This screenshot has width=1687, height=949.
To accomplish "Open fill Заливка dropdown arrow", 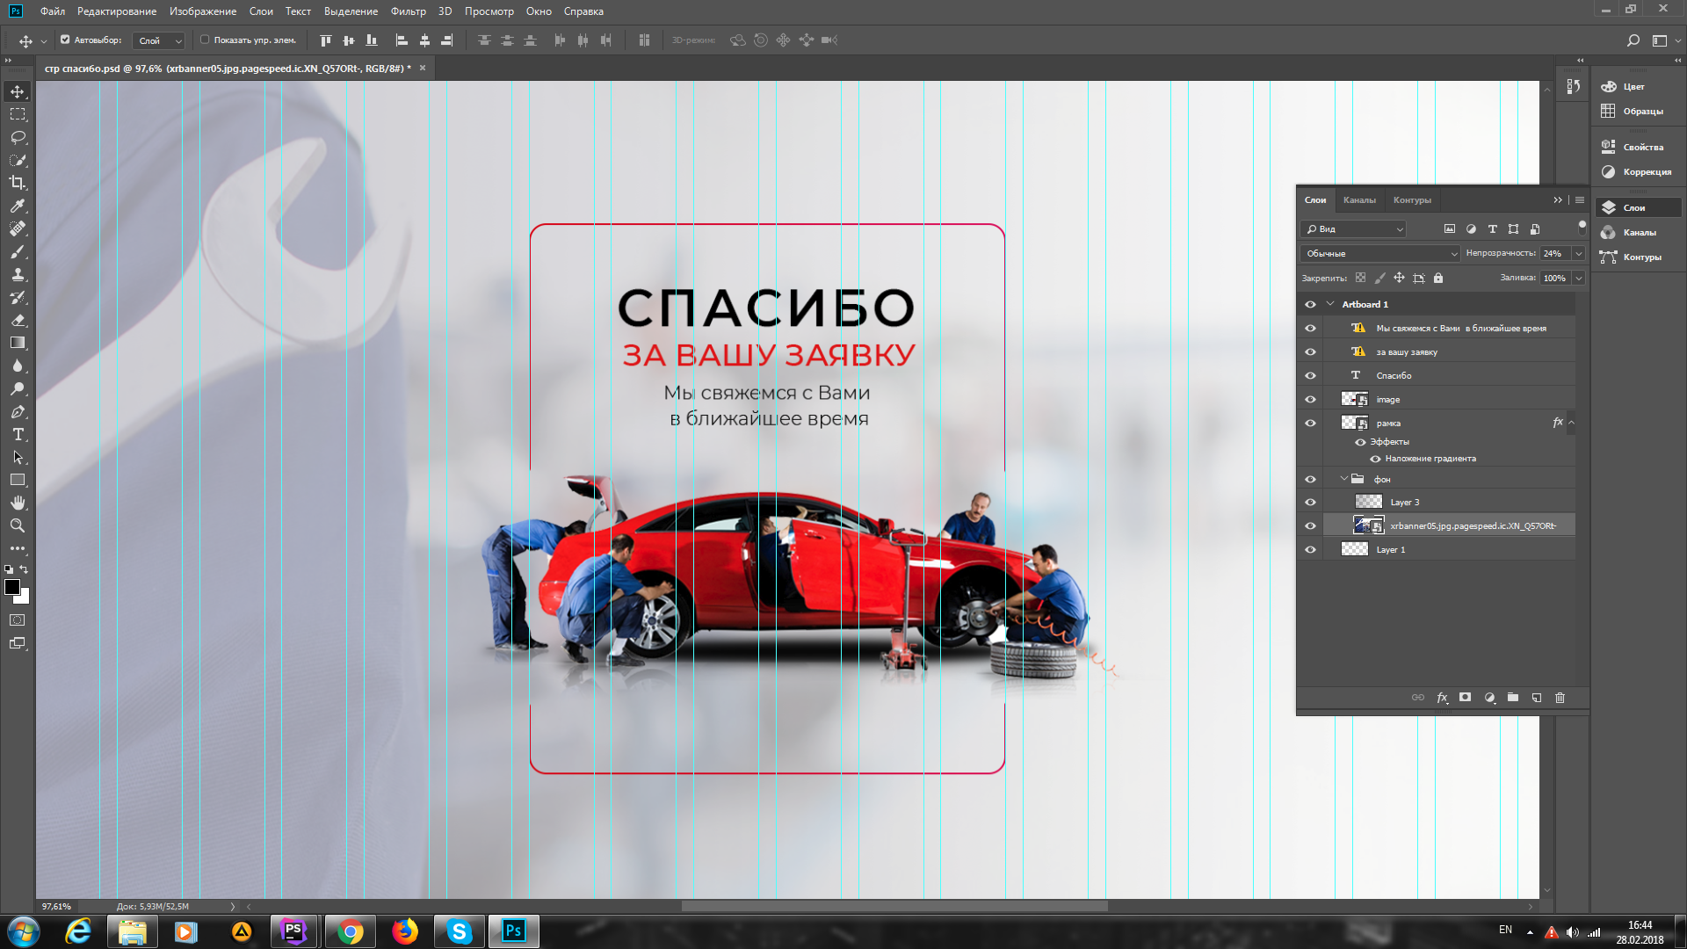I will click(x=1579, y=278).
